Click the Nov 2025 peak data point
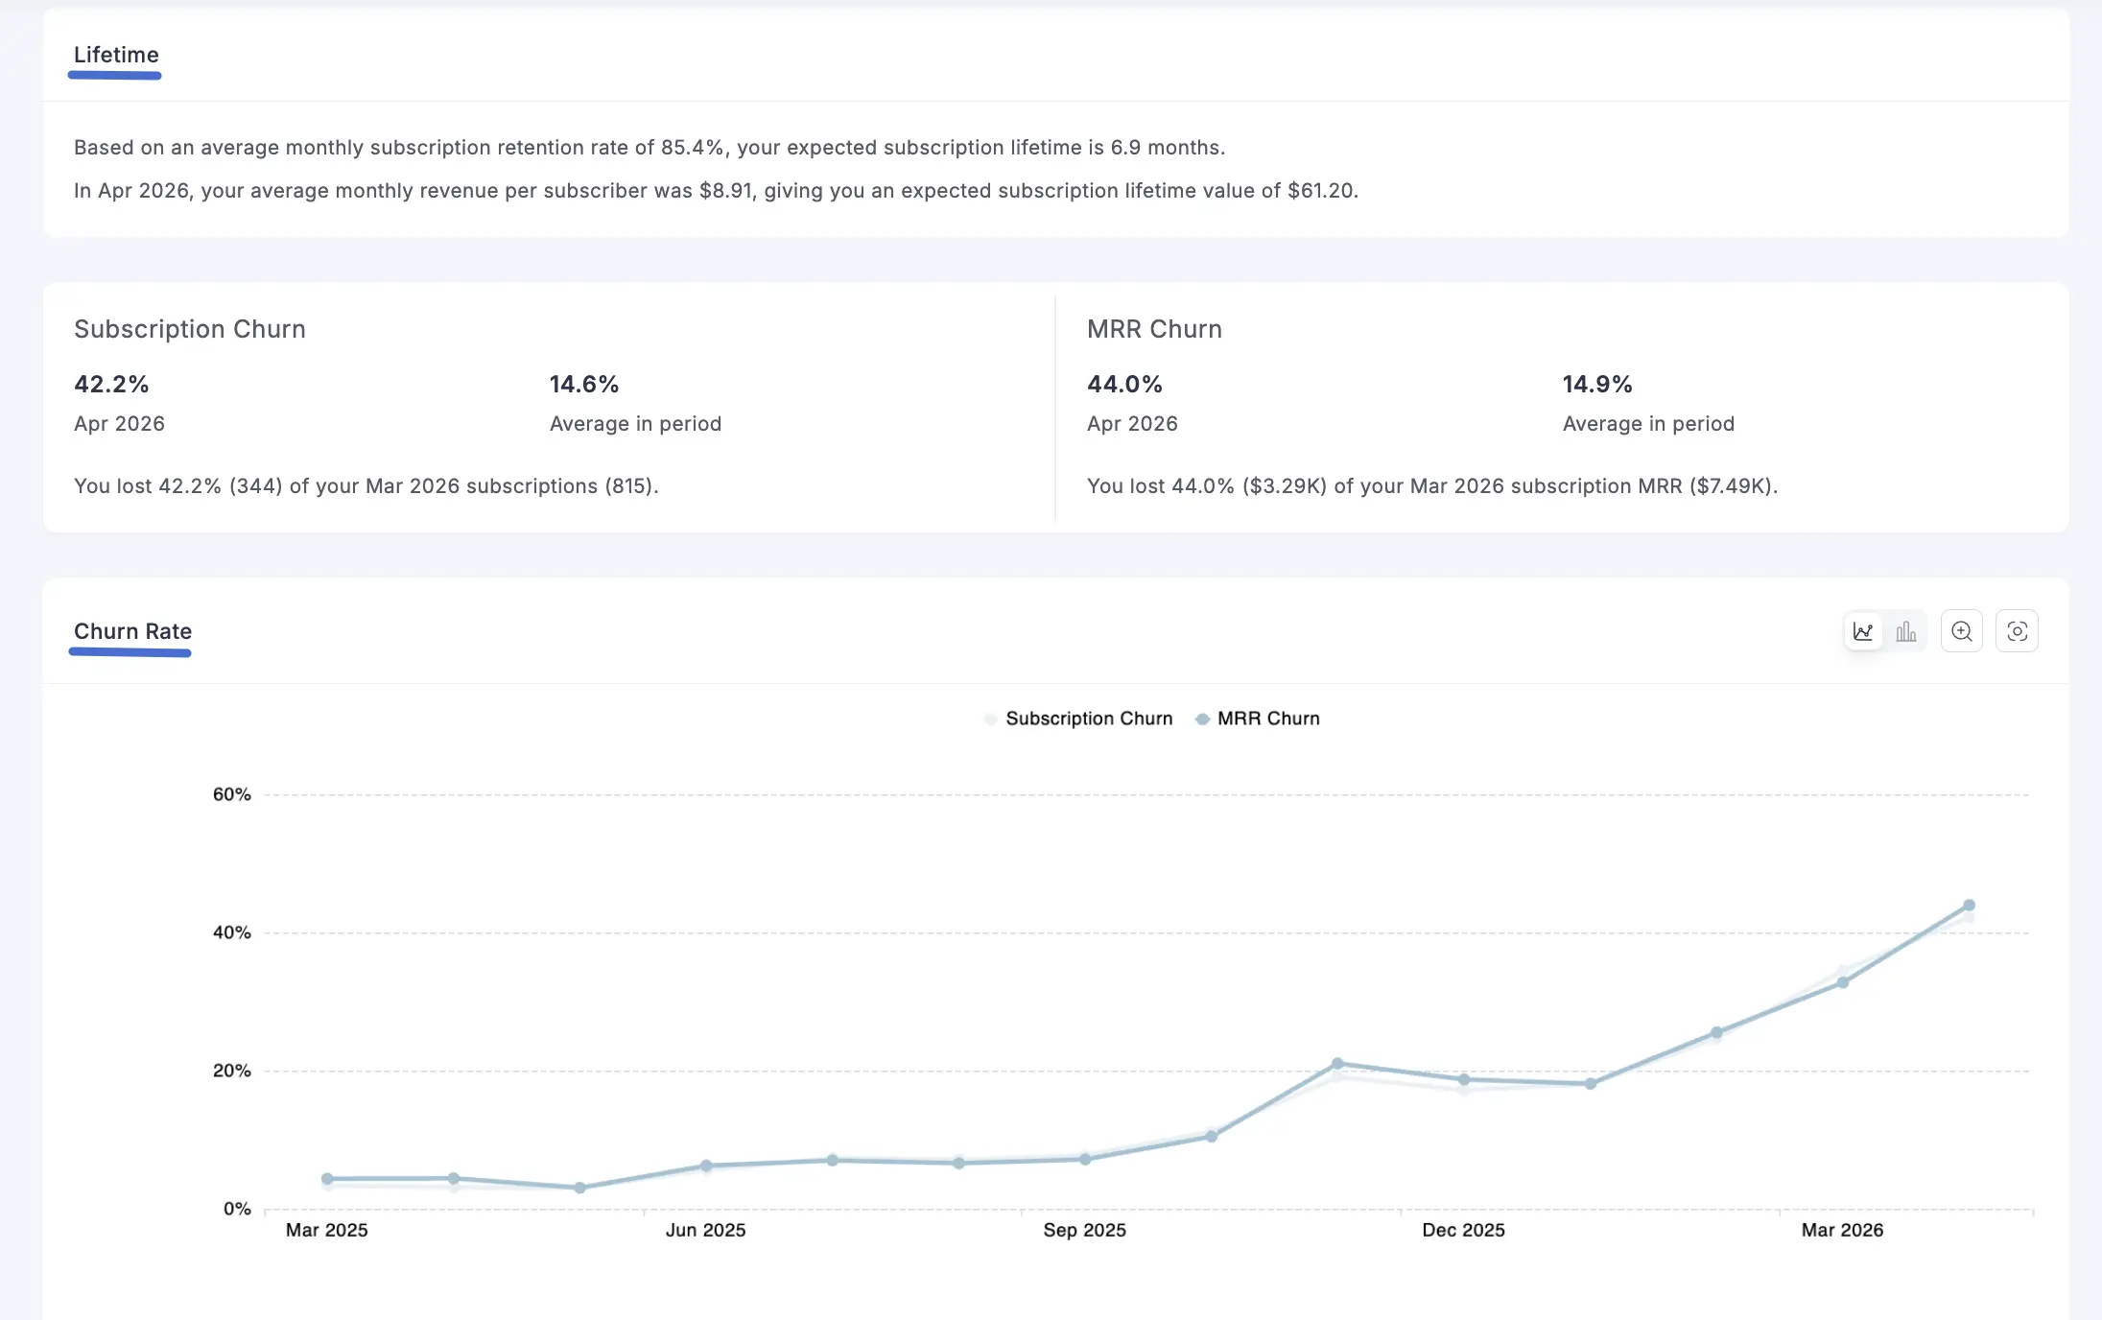The image size is (2102, 1320). point(1337,1064)
